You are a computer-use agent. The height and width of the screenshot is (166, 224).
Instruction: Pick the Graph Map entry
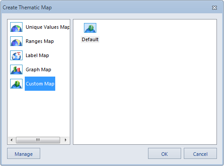coord(38,69)
